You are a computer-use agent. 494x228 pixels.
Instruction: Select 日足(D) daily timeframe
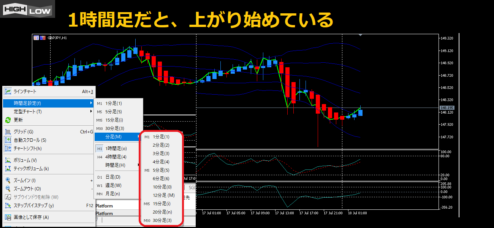(113, 177)
